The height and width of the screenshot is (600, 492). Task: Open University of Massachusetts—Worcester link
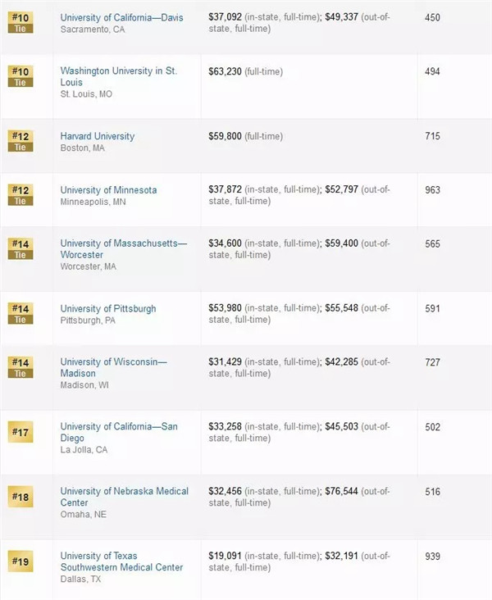(x=123, y=249)
